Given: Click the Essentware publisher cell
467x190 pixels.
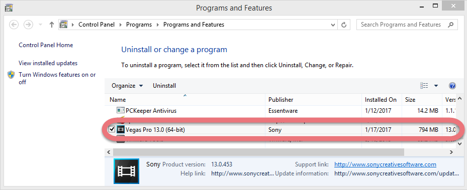Looking at the screenshot, I should (x=283, y=111).
